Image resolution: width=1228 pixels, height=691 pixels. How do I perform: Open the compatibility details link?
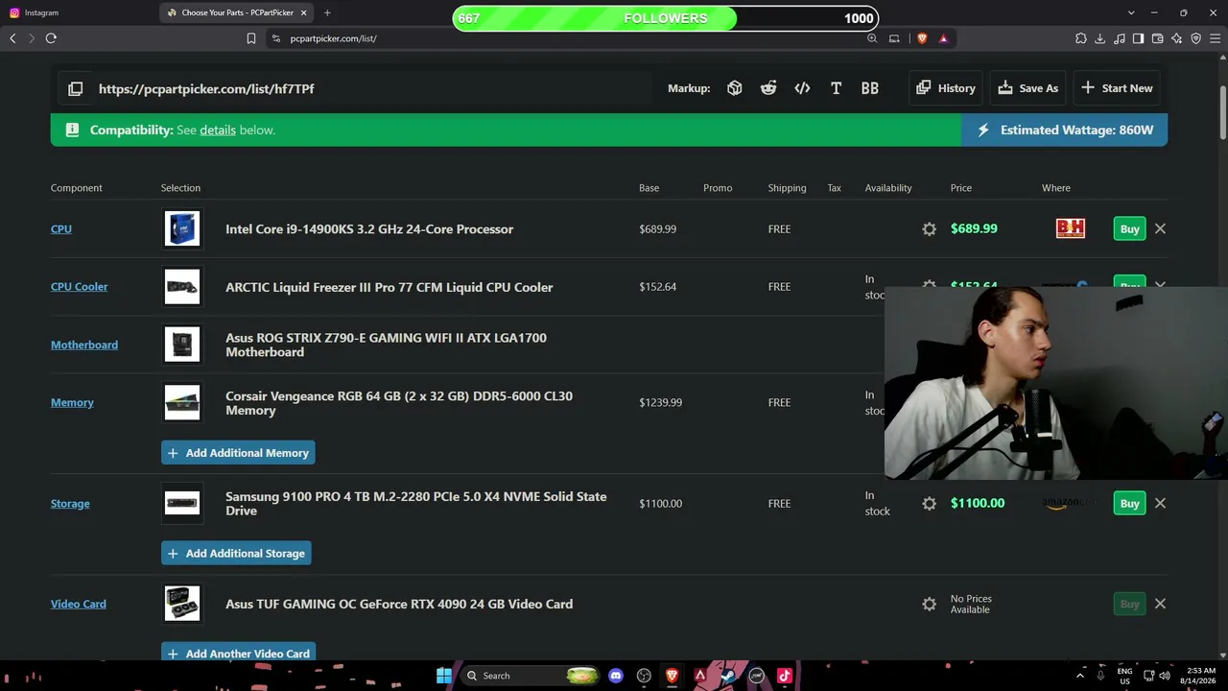(218, 131)
